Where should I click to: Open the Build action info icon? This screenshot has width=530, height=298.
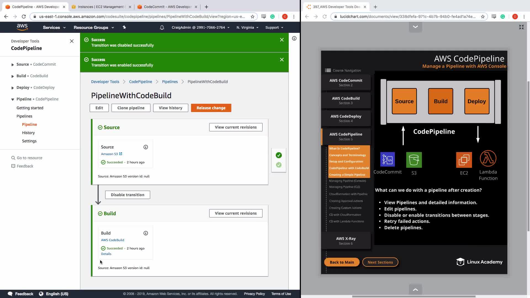tap(146, 233)
